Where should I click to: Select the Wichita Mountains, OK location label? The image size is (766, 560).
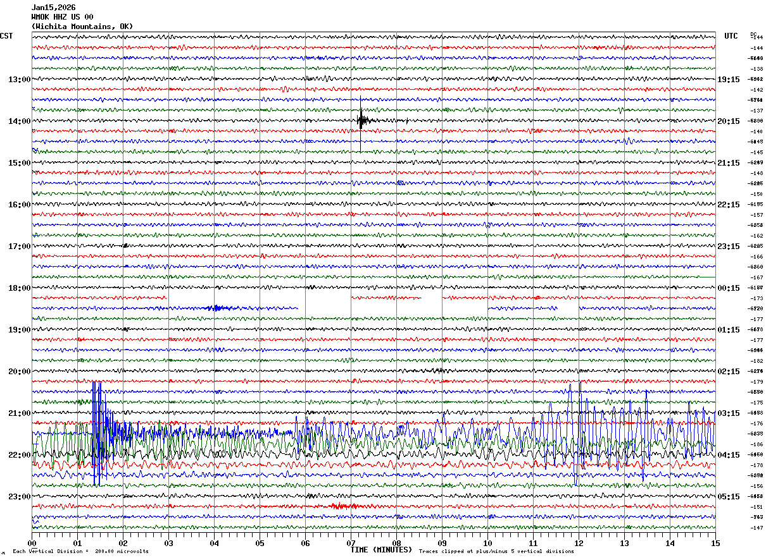click(x=82, y=27)
